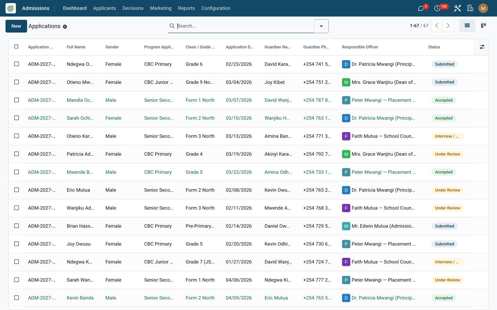Screen dimensions: 497x310
Task: Go to the next page arrow
Action: coord(448,26)
